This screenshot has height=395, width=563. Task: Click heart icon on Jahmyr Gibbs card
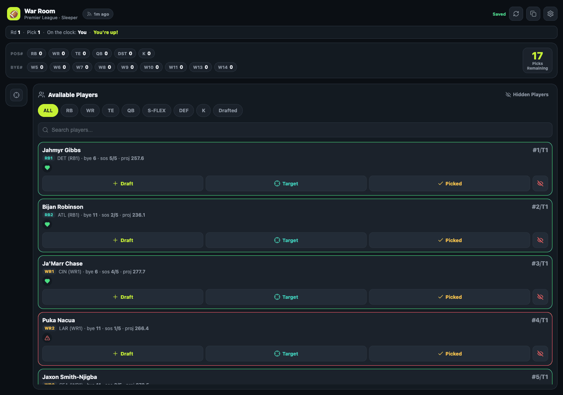(47, 168)
